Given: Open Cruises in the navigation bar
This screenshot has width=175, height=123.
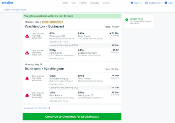Looking at the screenshot, I should click(106, 3).
